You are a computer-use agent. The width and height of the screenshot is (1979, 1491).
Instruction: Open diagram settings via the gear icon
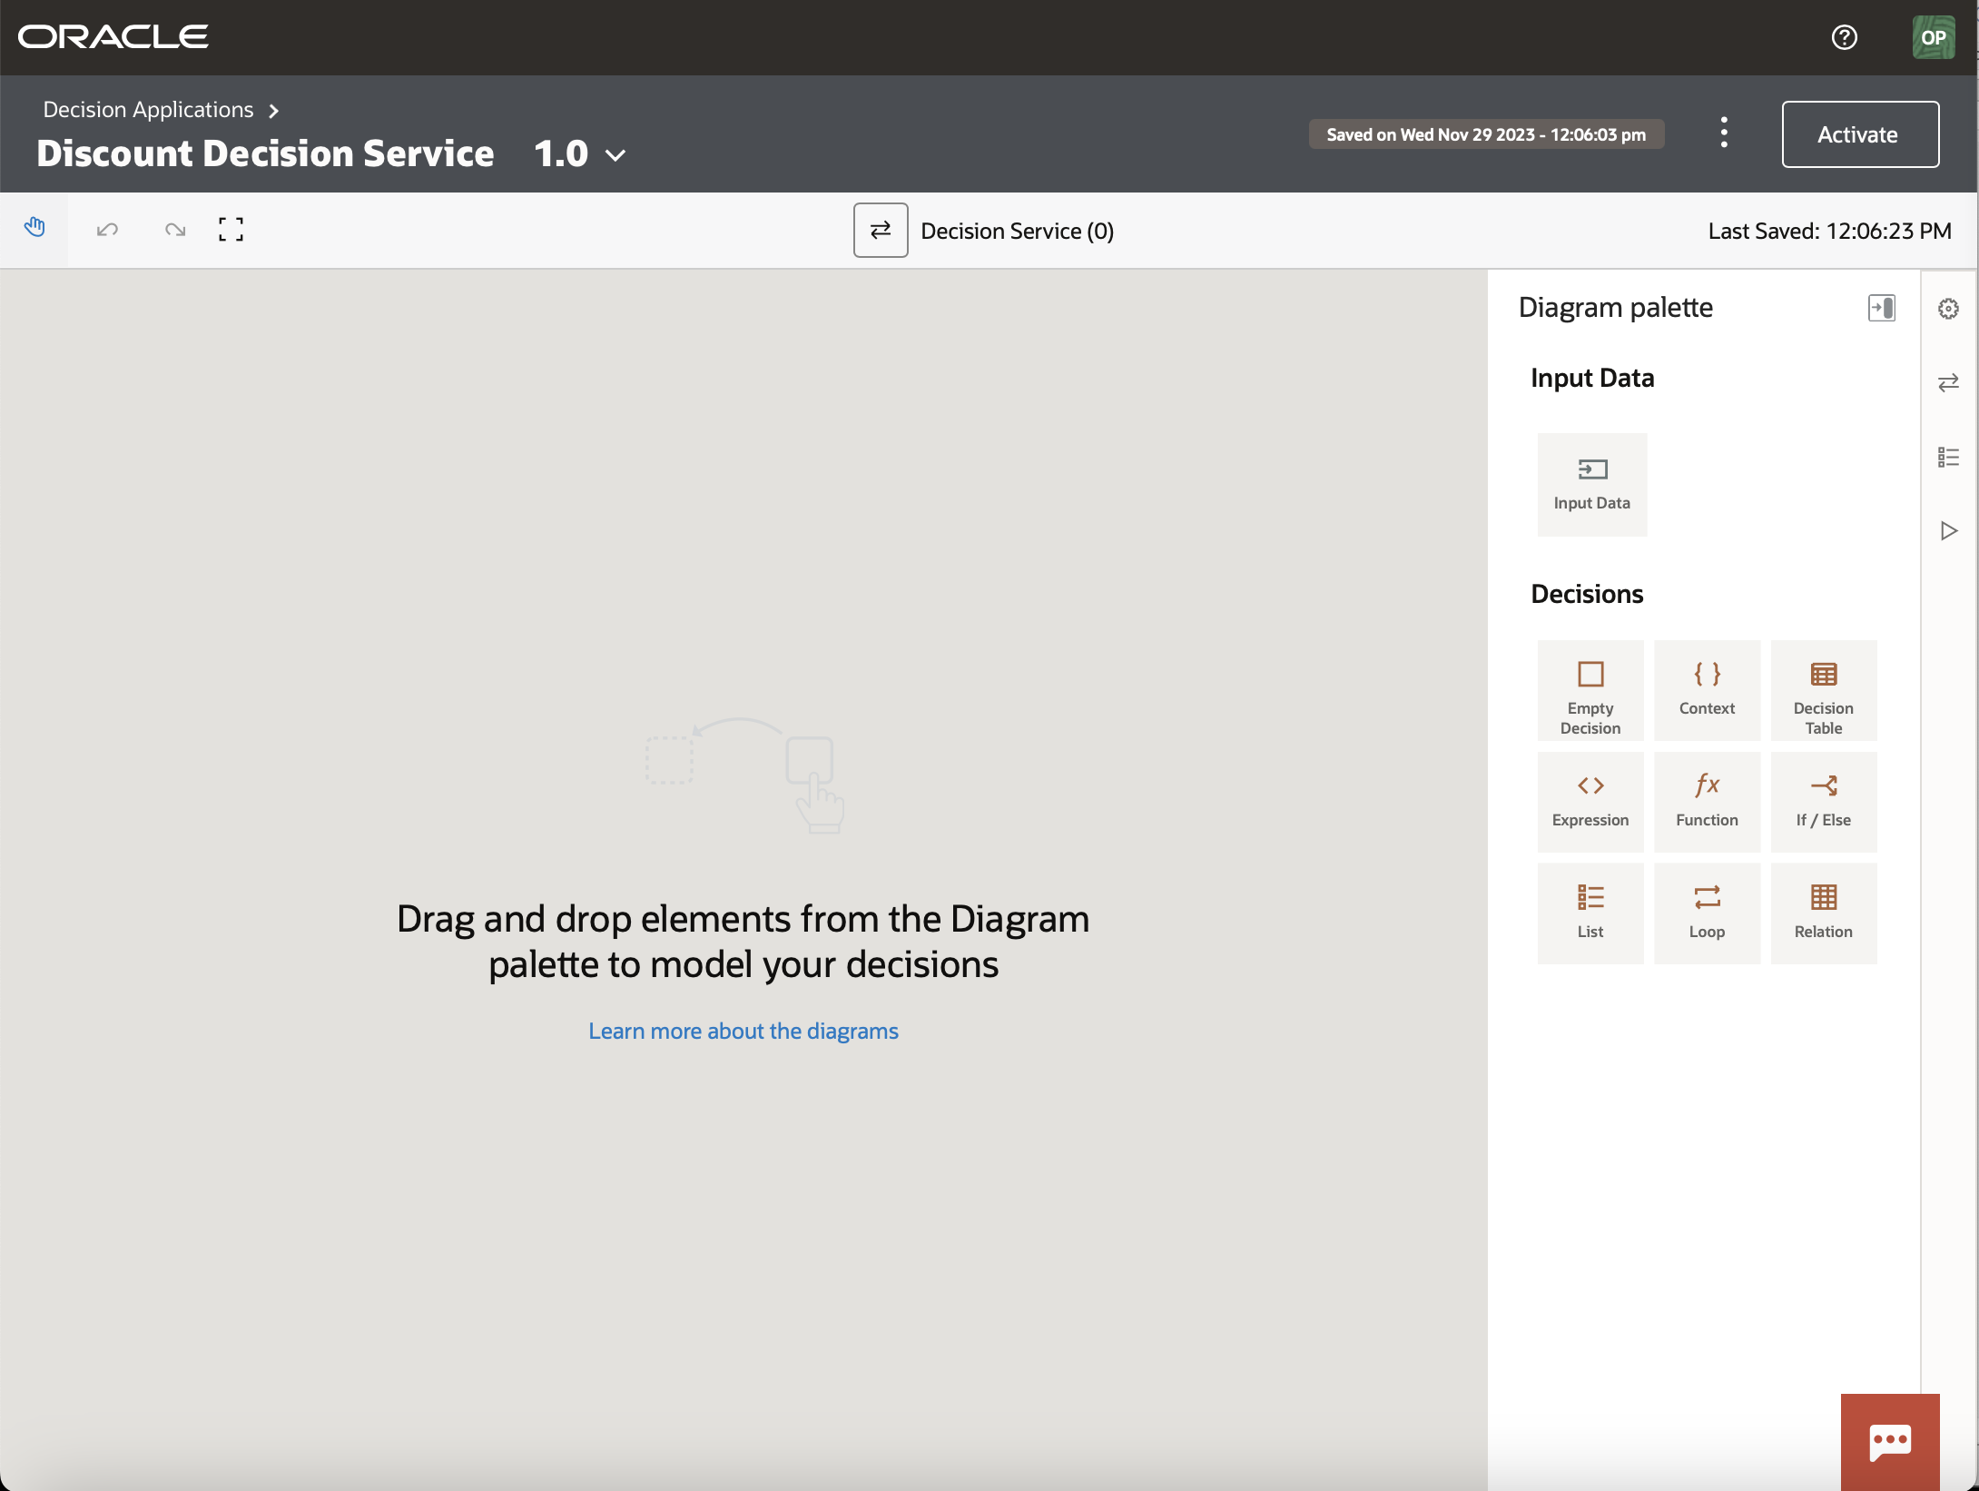click(x=1948, y=309)
